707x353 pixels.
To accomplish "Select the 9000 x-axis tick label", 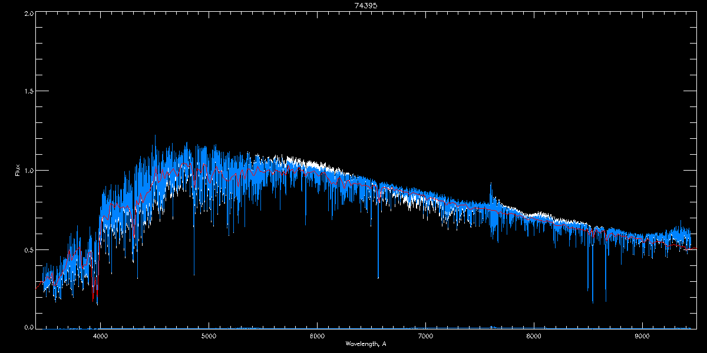I will pos(642,337).
